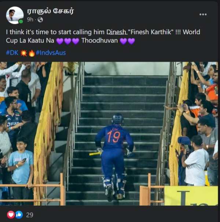Click the author's profile picture
Image resolution: width=220 pixels, height=222 pixels.
point(15,15)
